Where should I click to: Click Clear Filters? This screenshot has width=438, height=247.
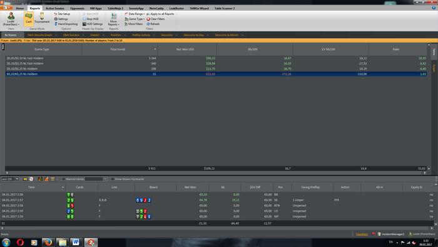tap(156, 19)
